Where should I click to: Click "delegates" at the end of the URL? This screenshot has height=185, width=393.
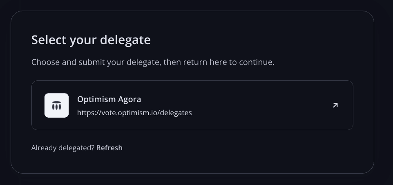point(176,113)
